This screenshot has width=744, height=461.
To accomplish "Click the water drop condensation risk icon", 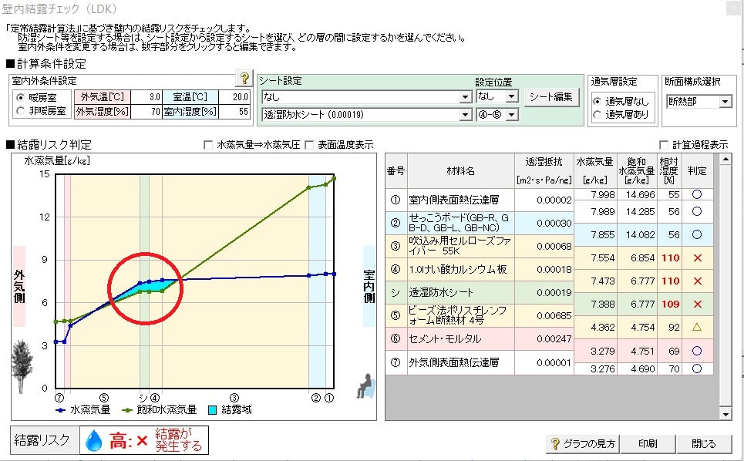I will click(x=93, y=440).
